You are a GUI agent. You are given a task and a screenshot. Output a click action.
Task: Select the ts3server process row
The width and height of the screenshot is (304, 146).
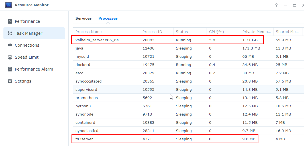tap(189, 139)
